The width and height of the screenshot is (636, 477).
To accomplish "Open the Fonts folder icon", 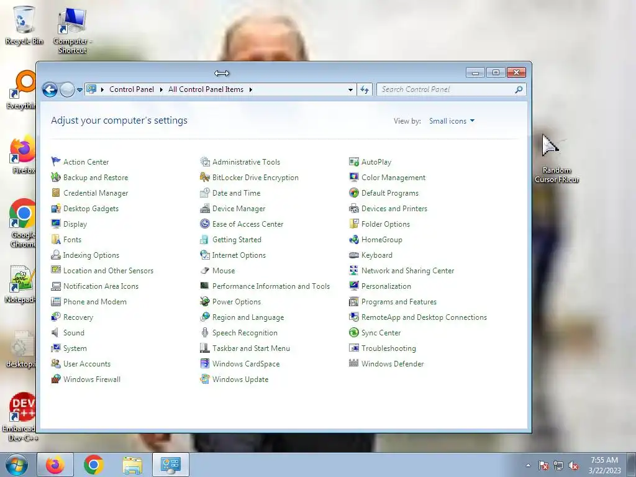I will click(56, 239).
